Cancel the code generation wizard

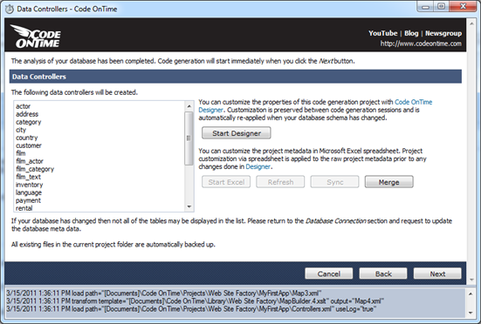(x=329, y=273)
